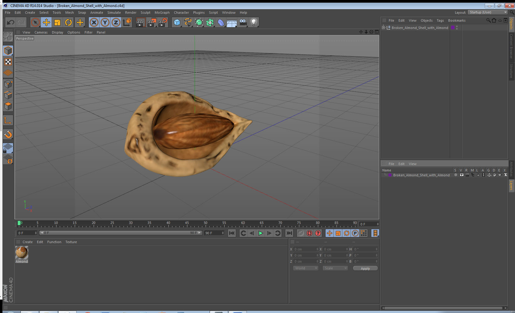
Task: Select the Almond material thumbnail
Action: pyautogui.click(x=22, y=253)
